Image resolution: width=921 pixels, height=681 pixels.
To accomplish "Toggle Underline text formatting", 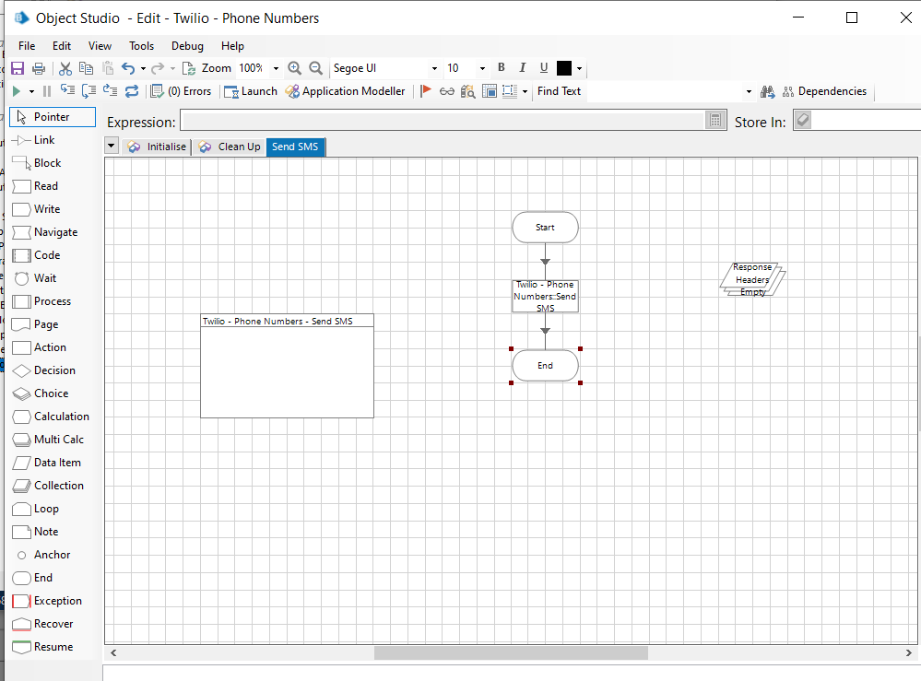I will [544, 67].
